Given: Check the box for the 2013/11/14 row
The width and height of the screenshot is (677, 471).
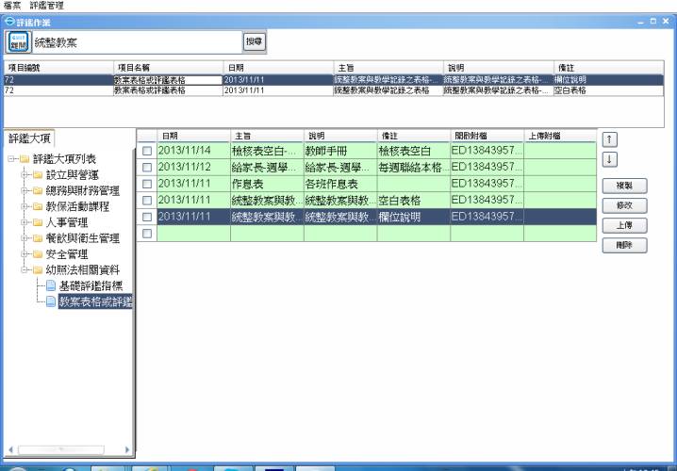Looking at the screenshot, I should pos(146,151).
